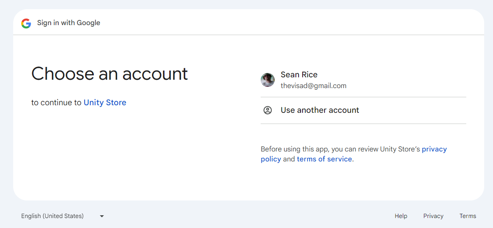Image resolution: width=493 pixels, height=228 pixels.
Task: Open the English (United States) language selector
Action: coord(52,216)
